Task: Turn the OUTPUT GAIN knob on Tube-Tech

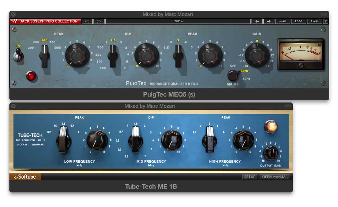Action: [271, 153]
